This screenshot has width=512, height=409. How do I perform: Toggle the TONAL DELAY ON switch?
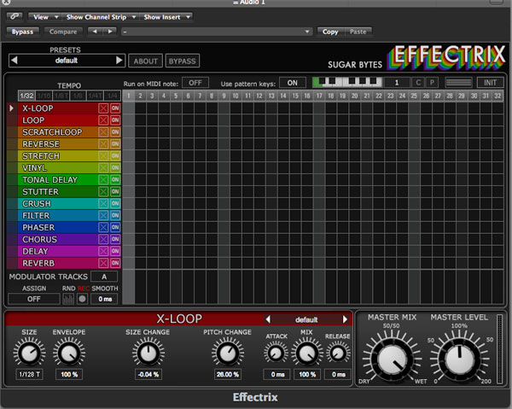point(115,179)
